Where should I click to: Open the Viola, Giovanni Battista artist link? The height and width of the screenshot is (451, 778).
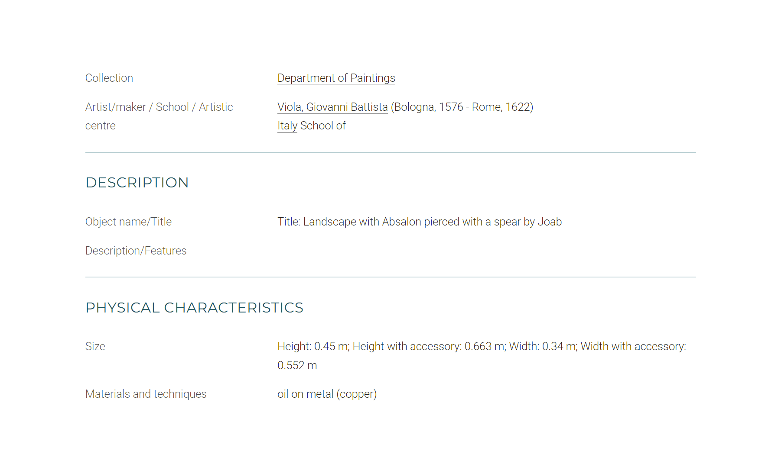pos(332,107)
